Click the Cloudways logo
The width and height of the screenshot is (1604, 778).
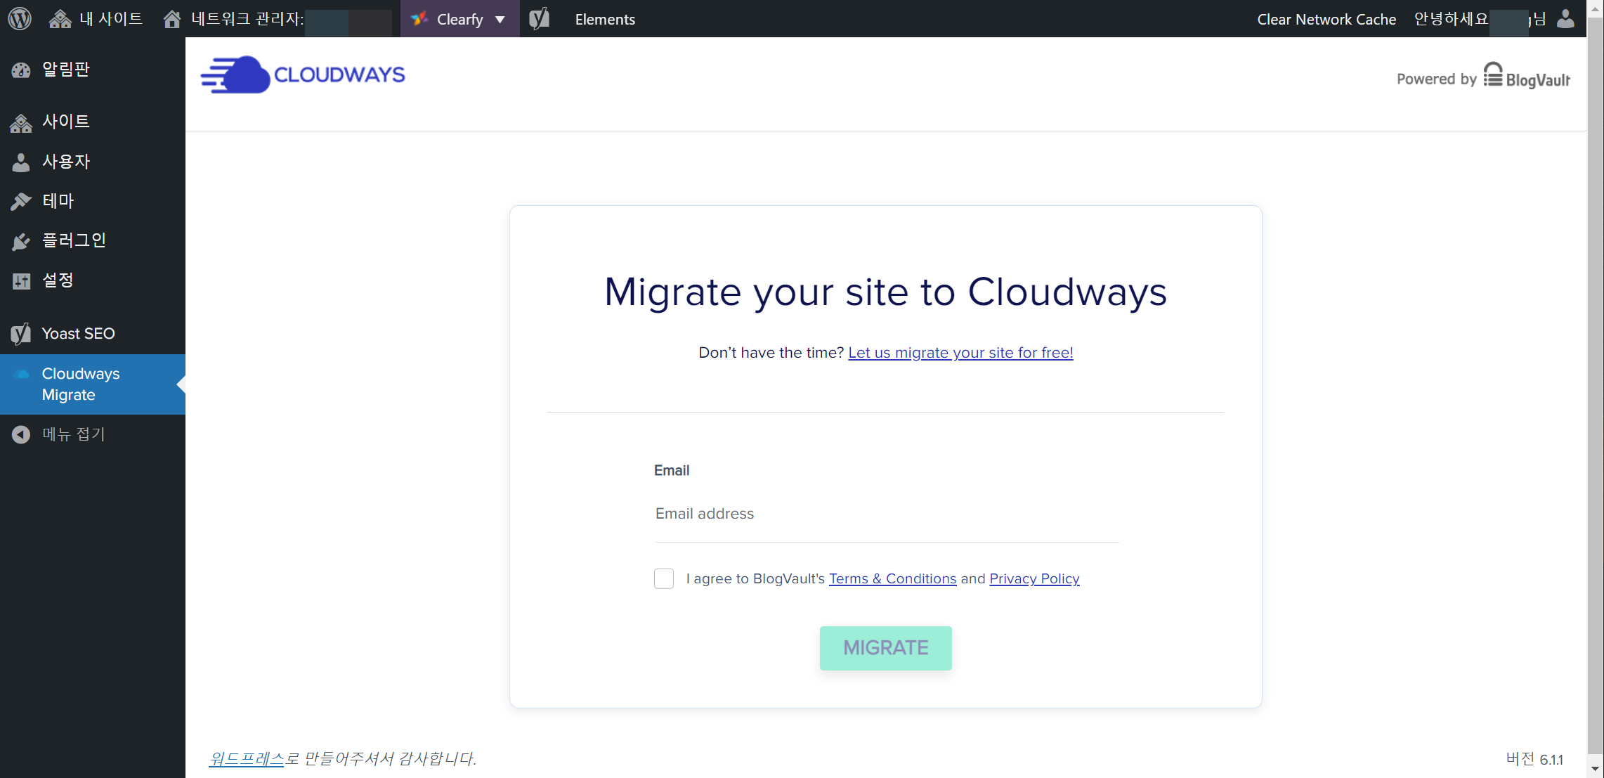pyautogui.click(x=303, y=74)
